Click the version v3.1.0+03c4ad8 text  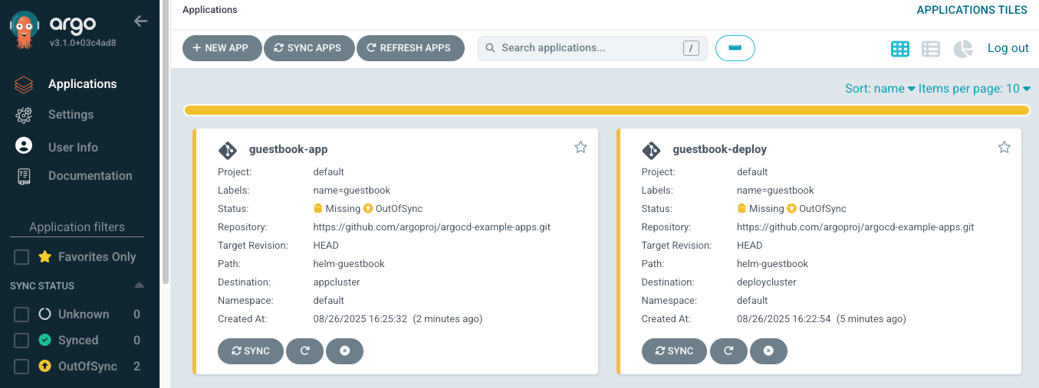pyautogui.click(x=83, y=43)
